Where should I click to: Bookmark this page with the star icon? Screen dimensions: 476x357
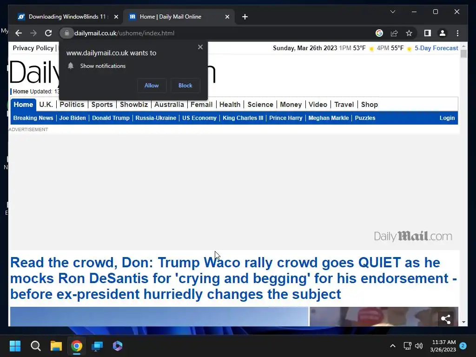409,33
